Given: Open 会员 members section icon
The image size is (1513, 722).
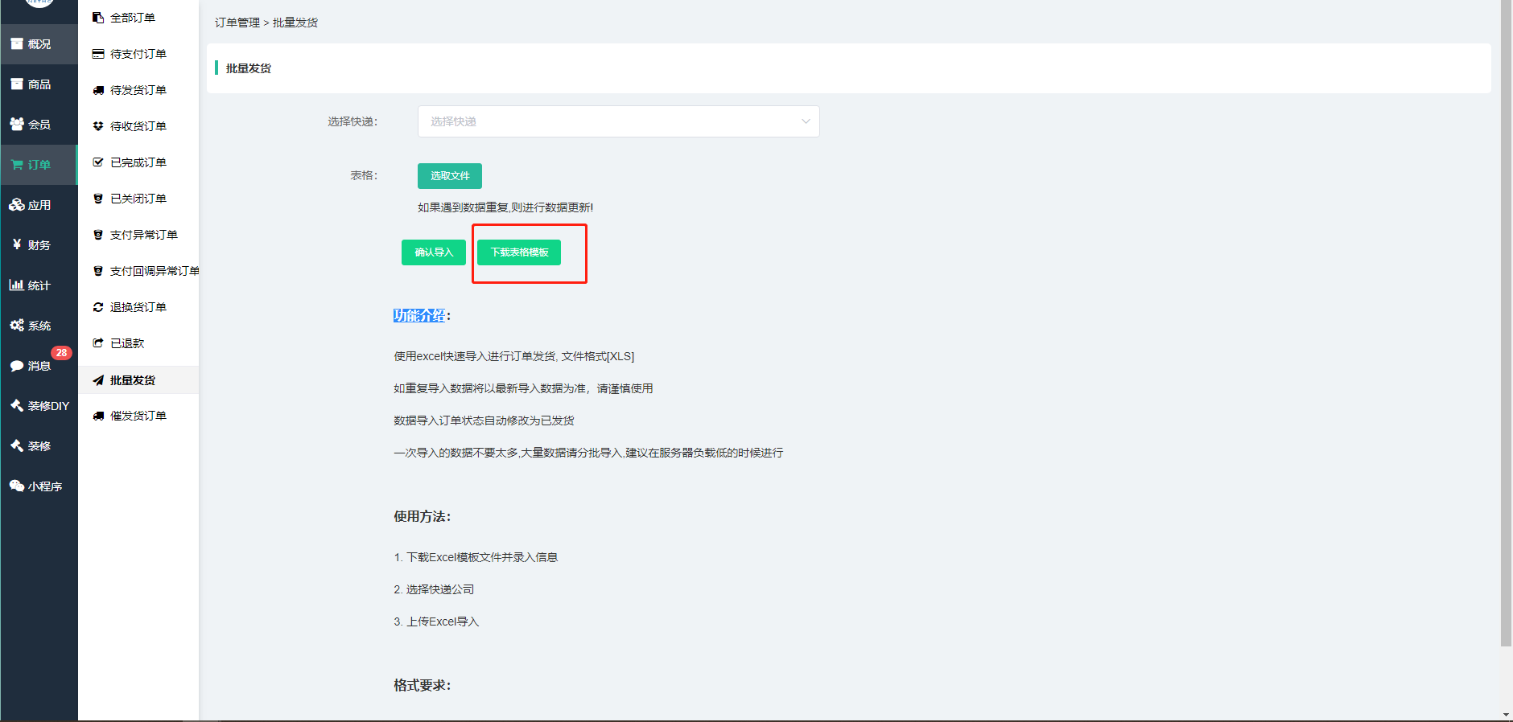Looking at the screenshot, I should 17,124.
